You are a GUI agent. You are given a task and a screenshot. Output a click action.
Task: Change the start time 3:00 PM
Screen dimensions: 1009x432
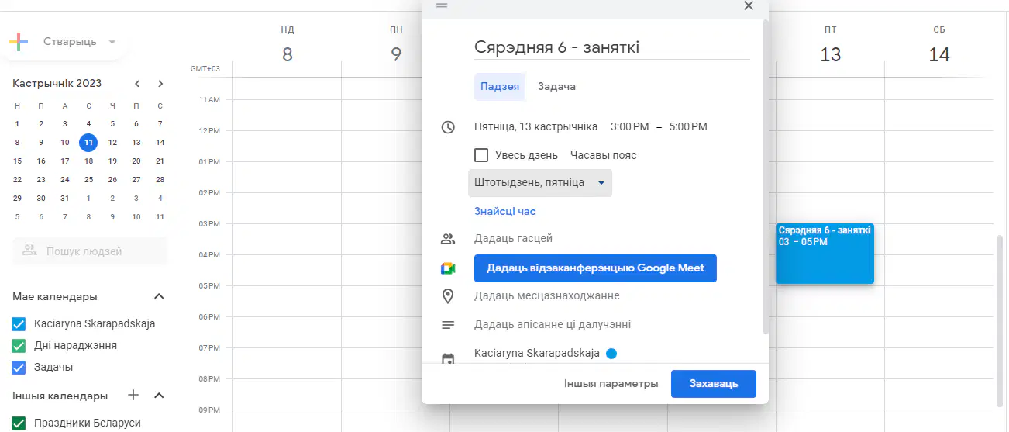point(630,126)
